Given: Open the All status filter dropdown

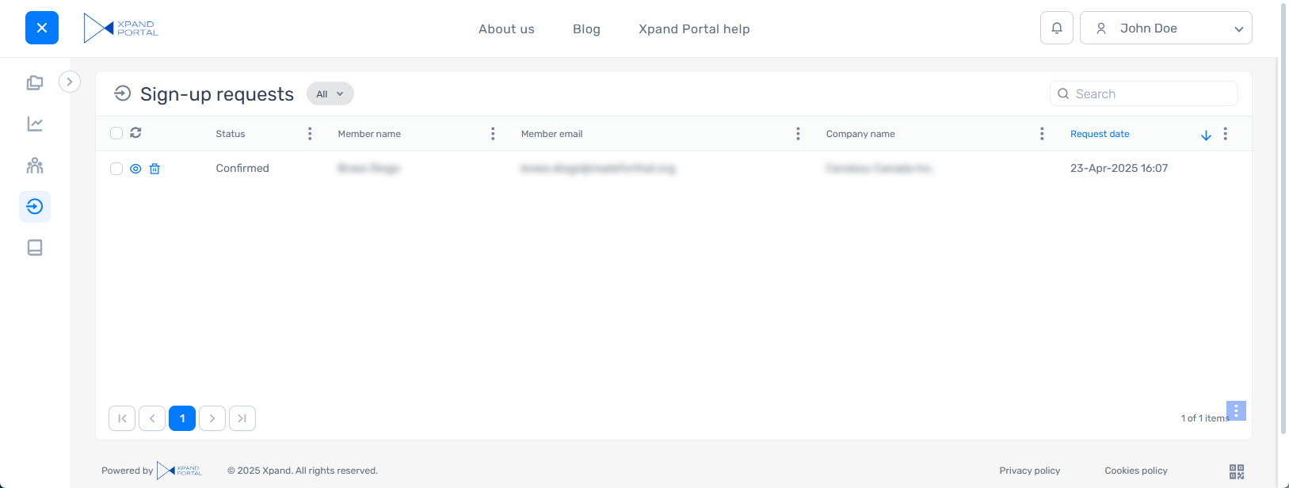Looking at the screenshot, I should 330,94.
